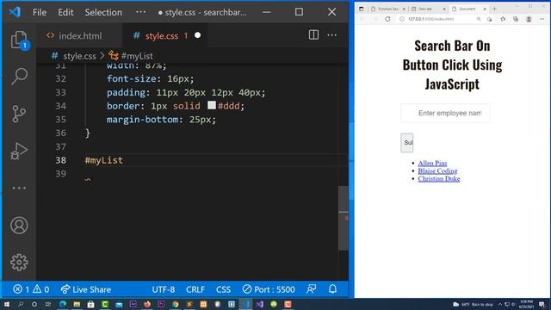Open the Run and Debug view
Image resolution: width=551 pixels, height=310 pixels.
(19, 152)
